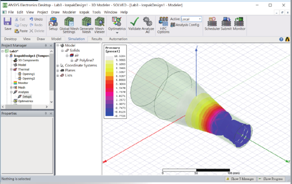This screenshot has width=292, height=184.
Task: Click Project Manager vertical scroll down arrow
Action: [51, 102]
